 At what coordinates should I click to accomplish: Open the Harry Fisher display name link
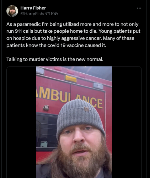33,8
